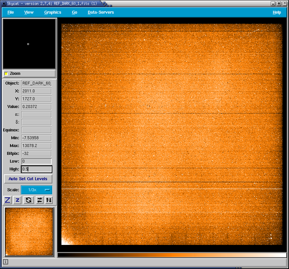Click the Object name field
The image size is (289, 269).
point(36,83)
